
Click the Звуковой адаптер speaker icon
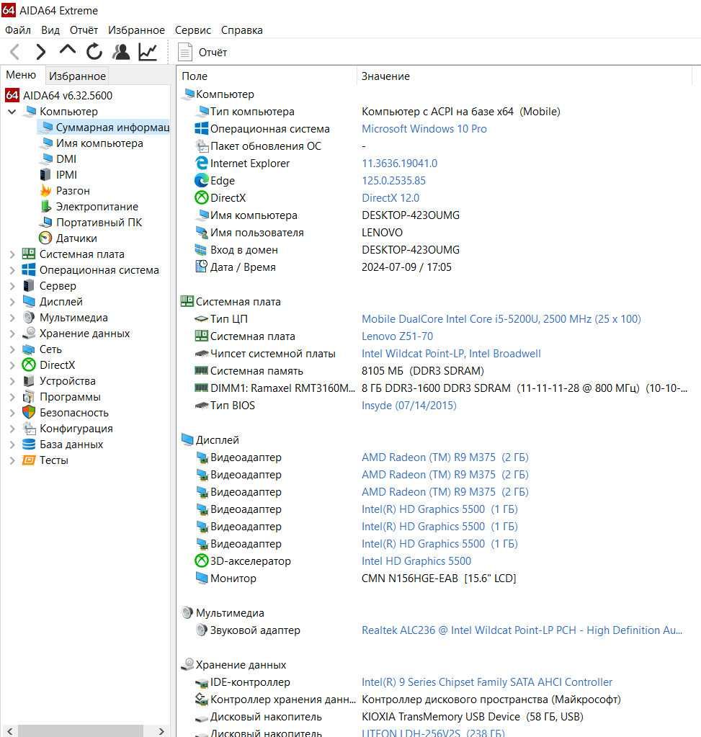[201, 630]
